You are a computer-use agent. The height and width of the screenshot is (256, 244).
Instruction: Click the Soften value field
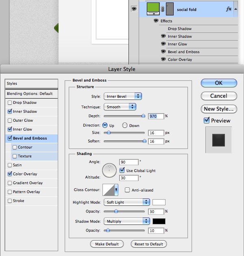(156, 141)
